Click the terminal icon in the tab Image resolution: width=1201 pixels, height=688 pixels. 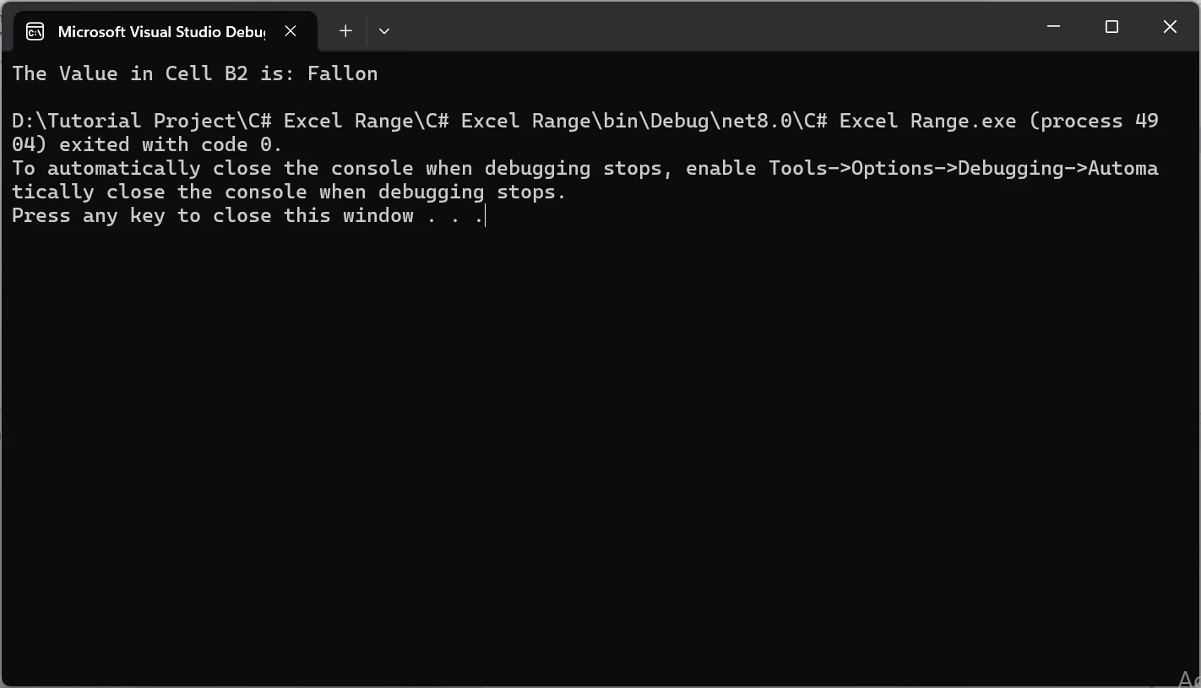tap(35, 31)
